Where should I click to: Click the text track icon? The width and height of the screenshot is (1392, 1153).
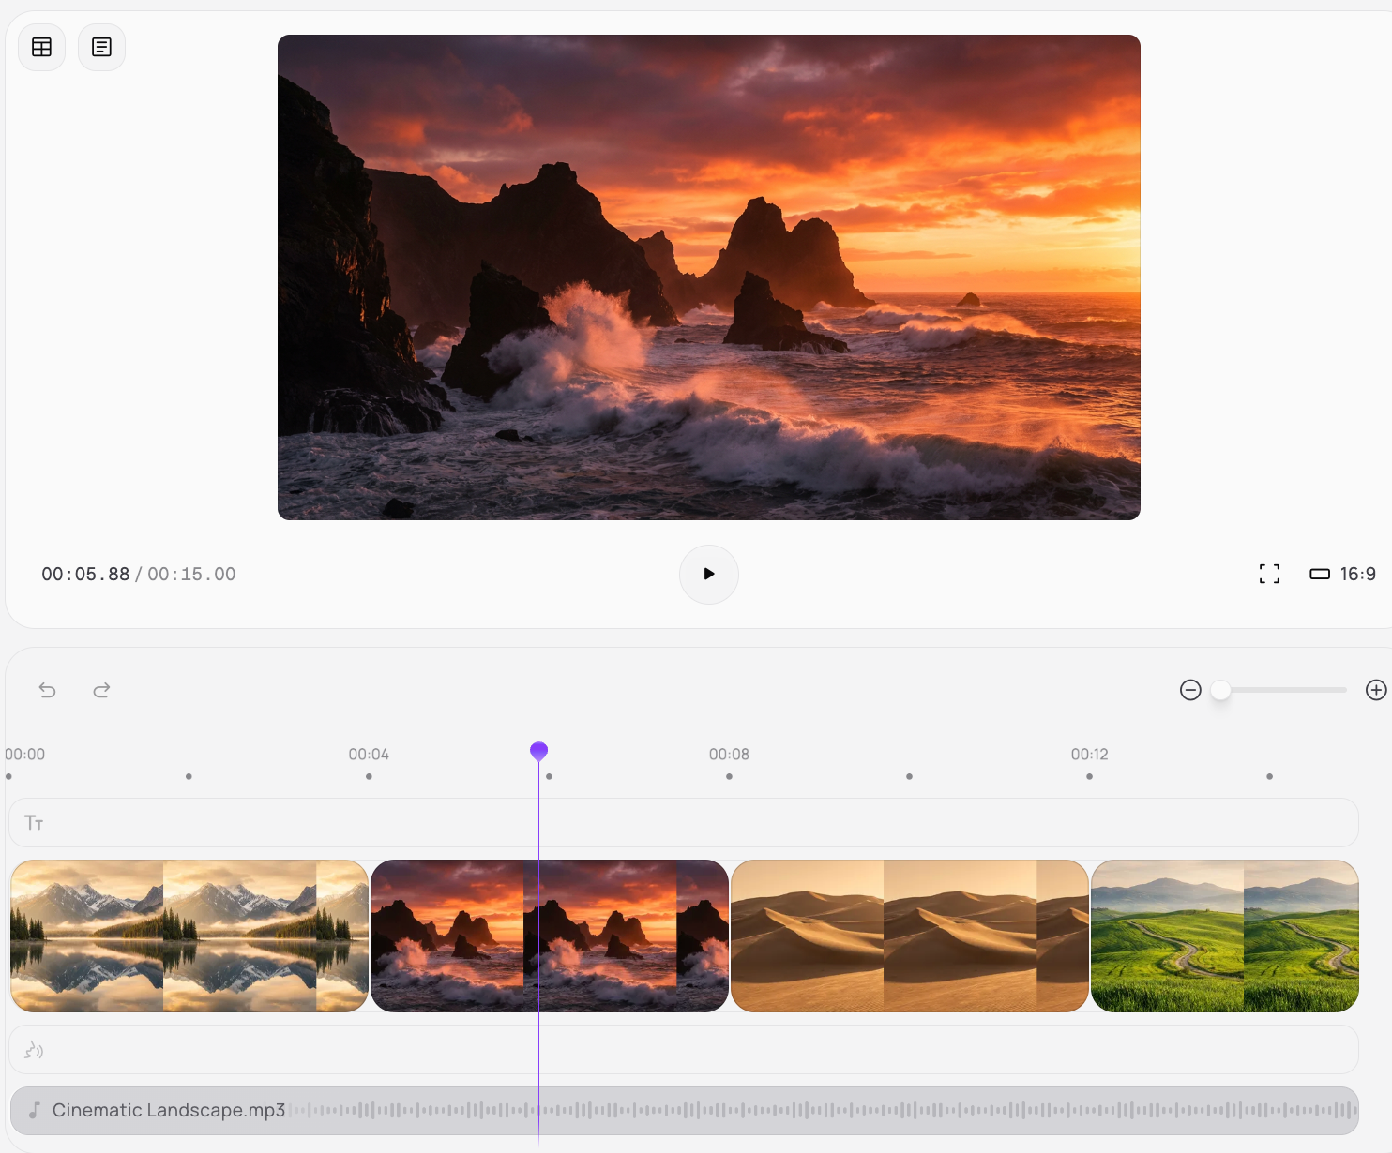(x=34, y=823)
